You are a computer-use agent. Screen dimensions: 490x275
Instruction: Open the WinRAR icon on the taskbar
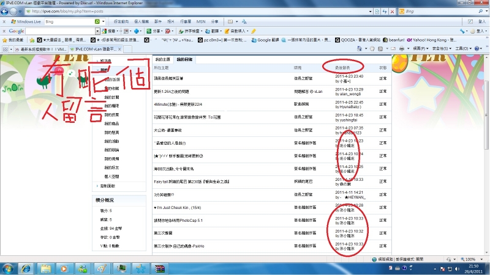click(x=161, y=268)
